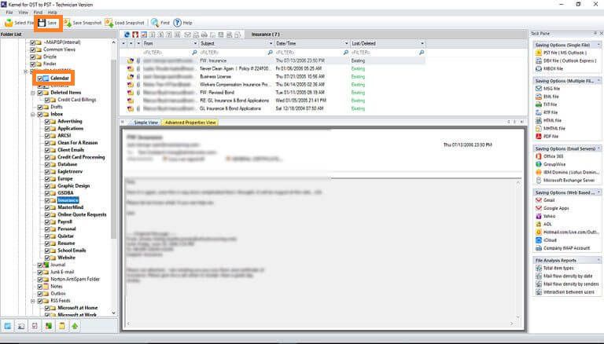604x344 pixels.
Task: Toggle the Junk E-mail folder checkbox
Action: click(x=40, y=272)
